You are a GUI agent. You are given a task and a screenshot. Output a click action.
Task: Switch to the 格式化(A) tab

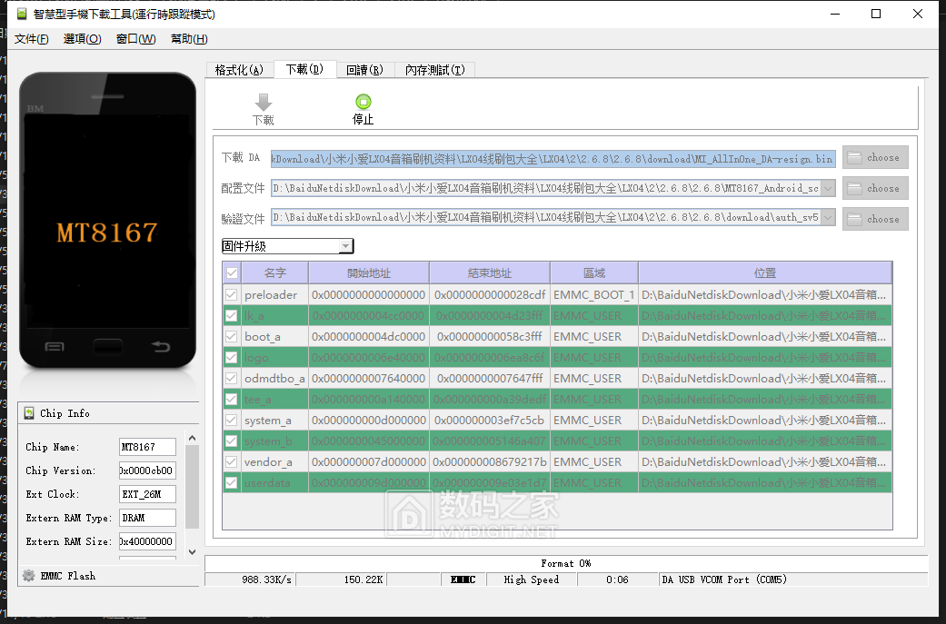239,69
